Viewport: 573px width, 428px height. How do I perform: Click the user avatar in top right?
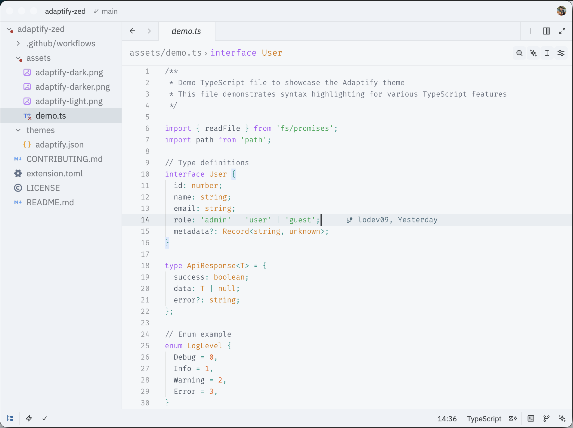pos(562,11)
